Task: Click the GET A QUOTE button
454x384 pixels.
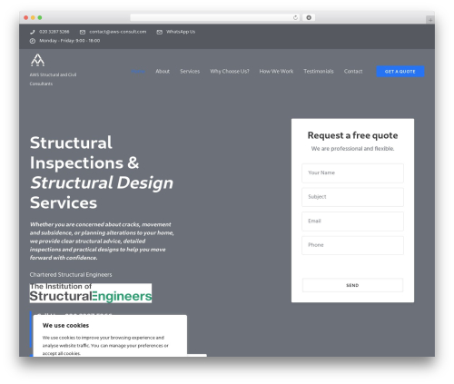Action: [400, 72]
